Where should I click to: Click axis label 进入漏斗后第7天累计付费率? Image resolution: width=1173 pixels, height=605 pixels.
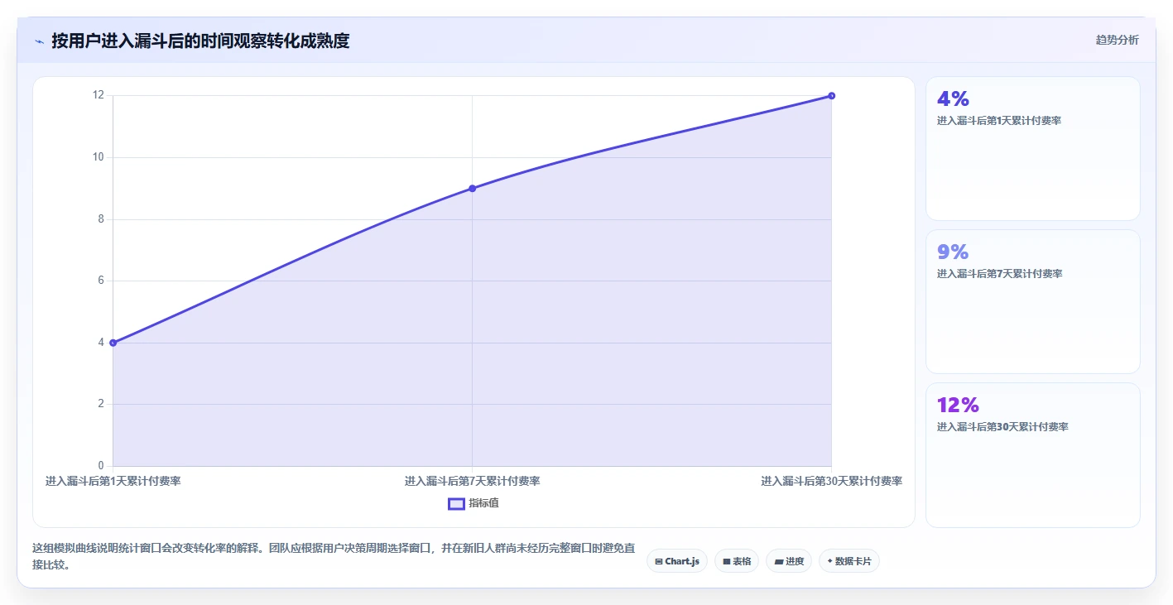pos(473,481)
